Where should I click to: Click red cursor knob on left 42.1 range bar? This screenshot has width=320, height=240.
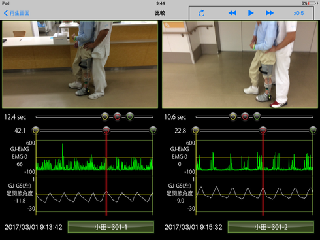[106, 131]
